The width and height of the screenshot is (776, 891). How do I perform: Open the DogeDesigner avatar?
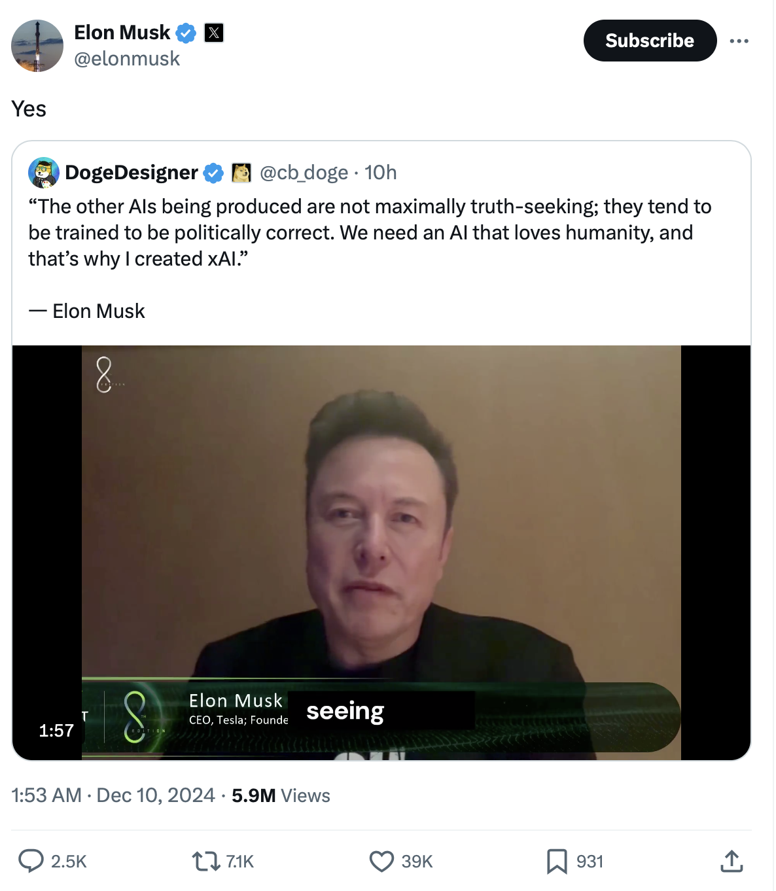click(44, 173)
